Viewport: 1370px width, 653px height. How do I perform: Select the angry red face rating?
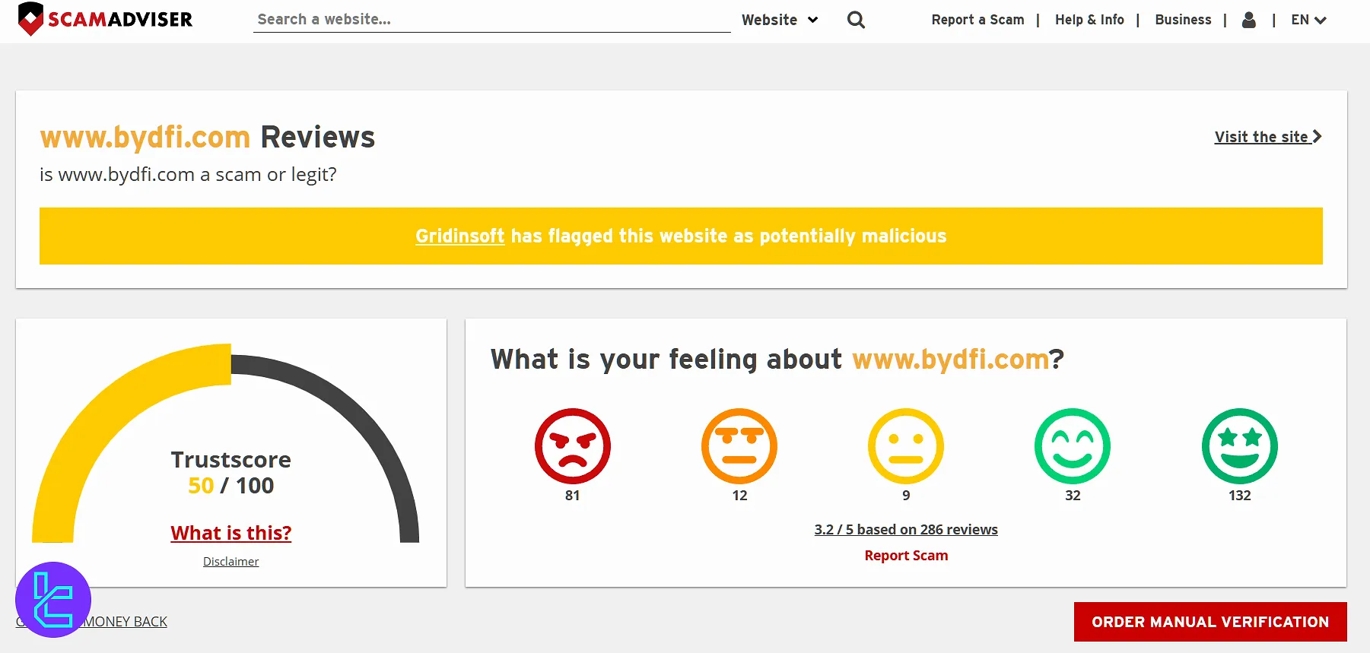tap(573, 446)
